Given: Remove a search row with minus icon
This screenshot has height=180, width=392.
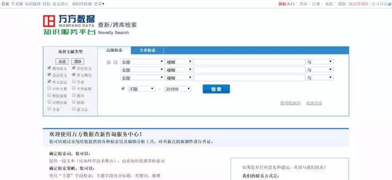Looking at the screenshot, I should 115,62.
